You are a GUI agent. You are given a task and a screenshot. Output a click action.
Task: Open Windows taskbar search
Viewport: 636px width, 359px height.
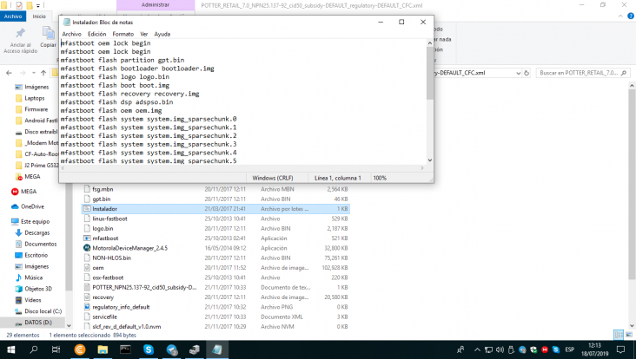(34, 349)
